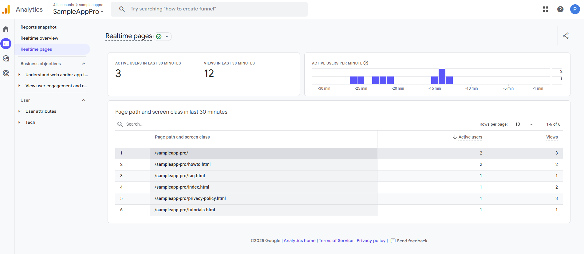
Task: Click the top search field
Action: coord(209,9)
